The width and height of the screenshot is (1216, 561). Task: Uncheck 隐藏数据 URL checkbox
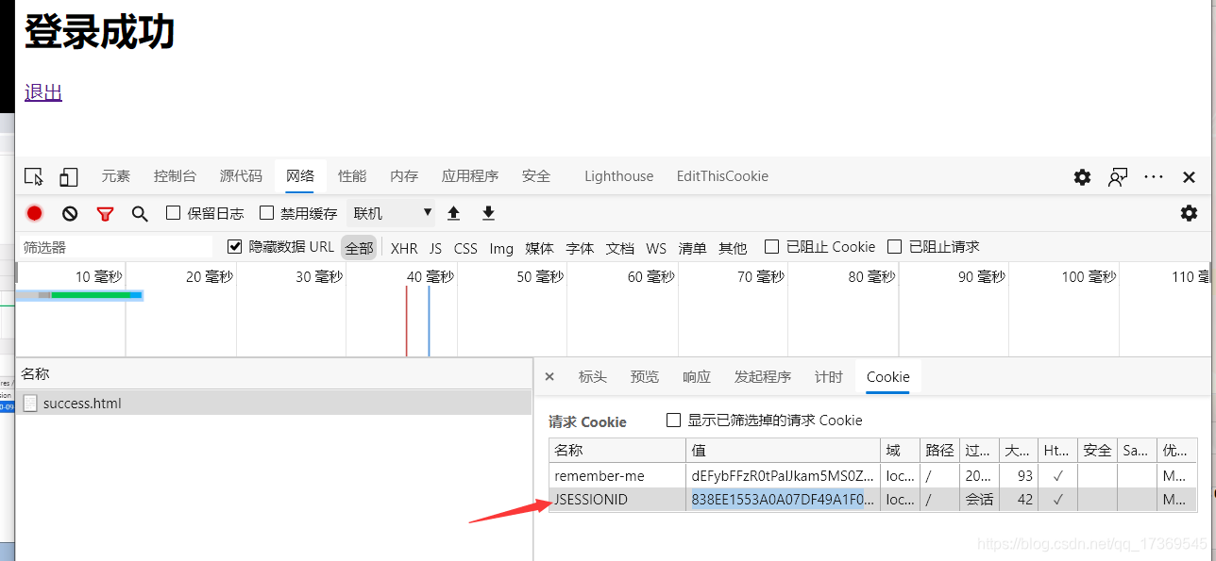coord(235,247)
